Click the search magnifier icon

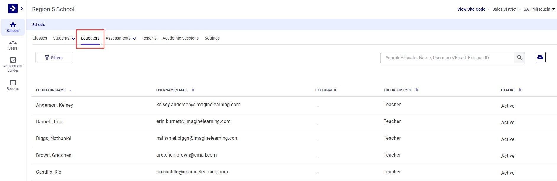coord(519,58)
